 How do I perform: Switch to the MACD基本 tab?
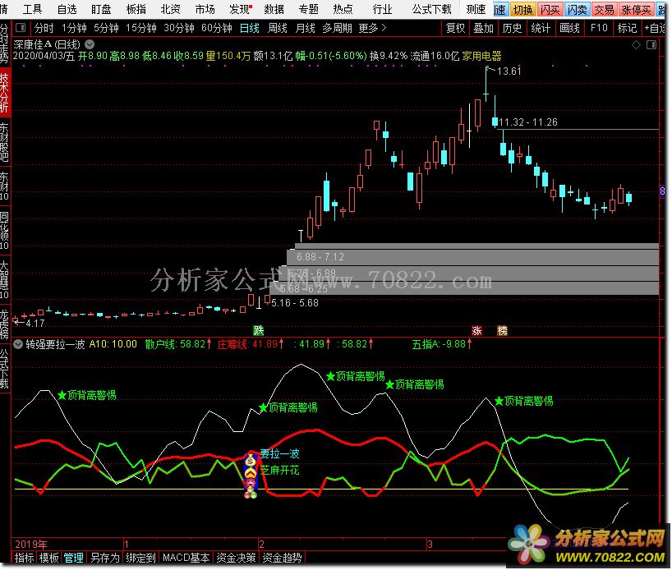186,558
